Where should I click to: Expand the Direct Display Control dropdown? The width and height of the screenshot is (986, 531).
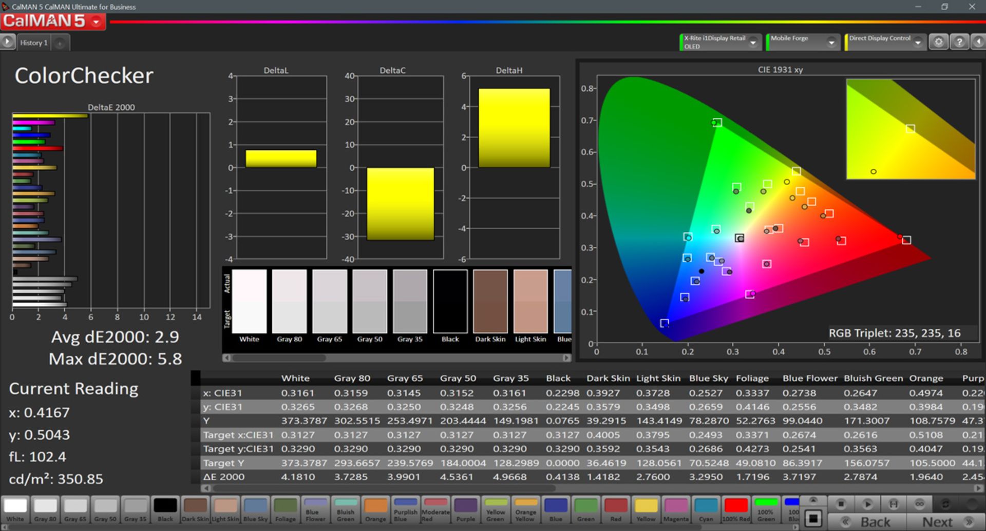pos(918,43)
